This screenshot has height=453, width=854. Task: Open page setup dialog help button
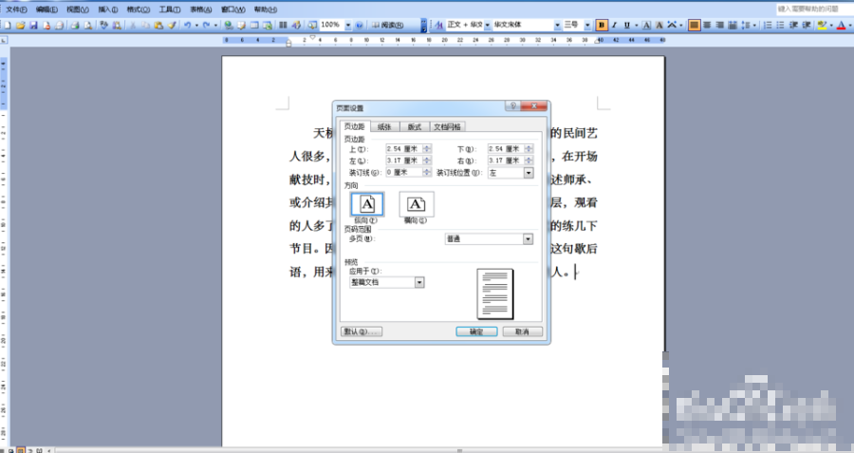(512, 105)
